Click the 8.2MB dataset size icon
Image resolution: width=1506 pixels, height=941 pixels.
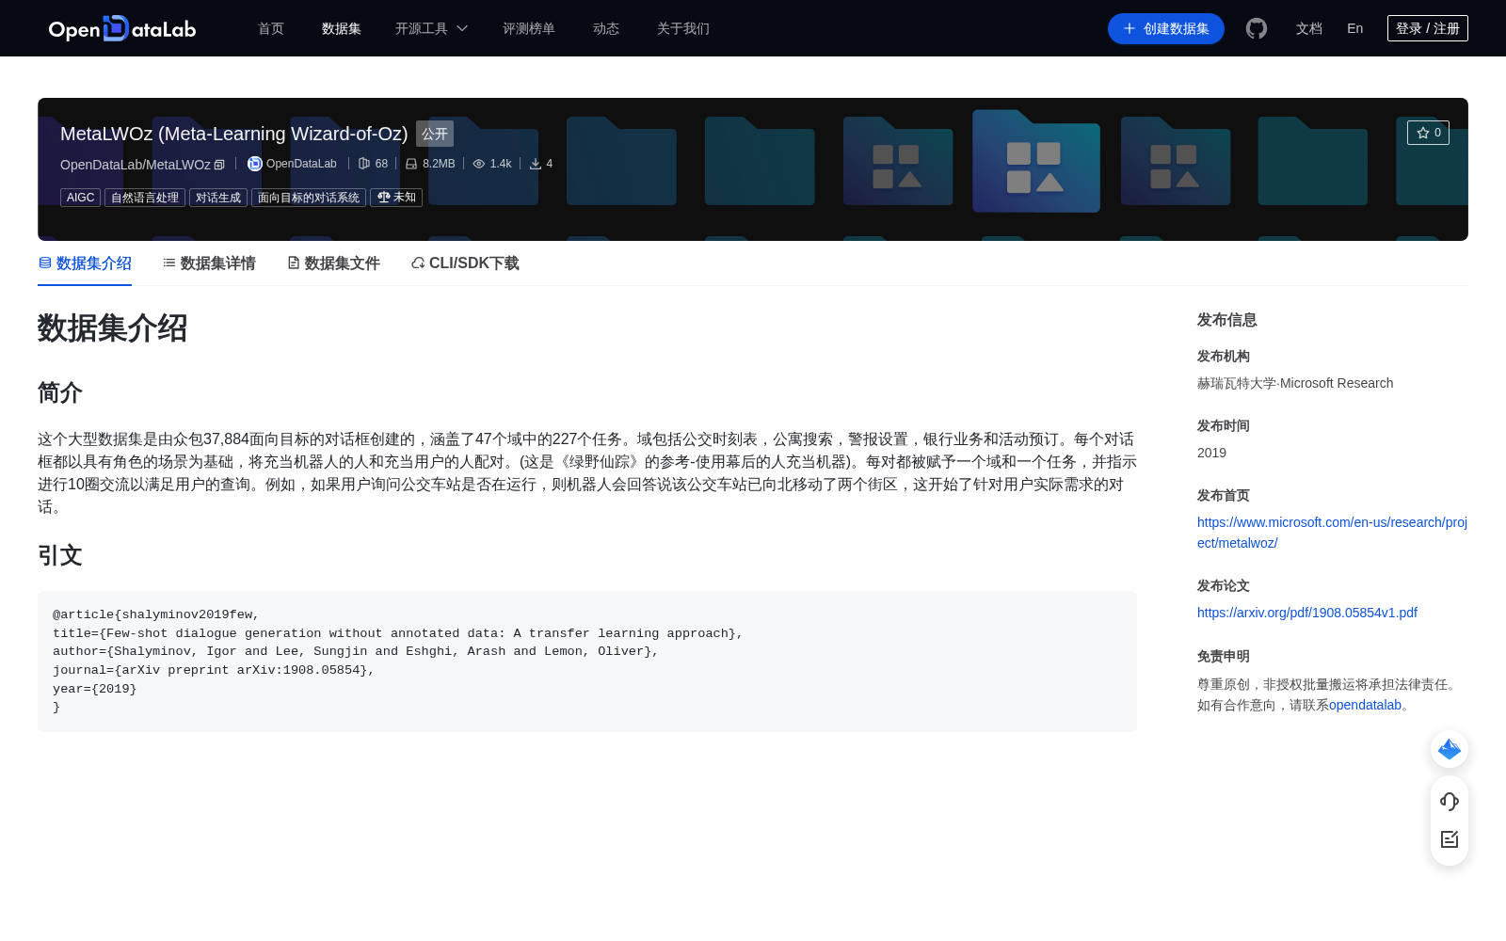(x=411, y=164)
